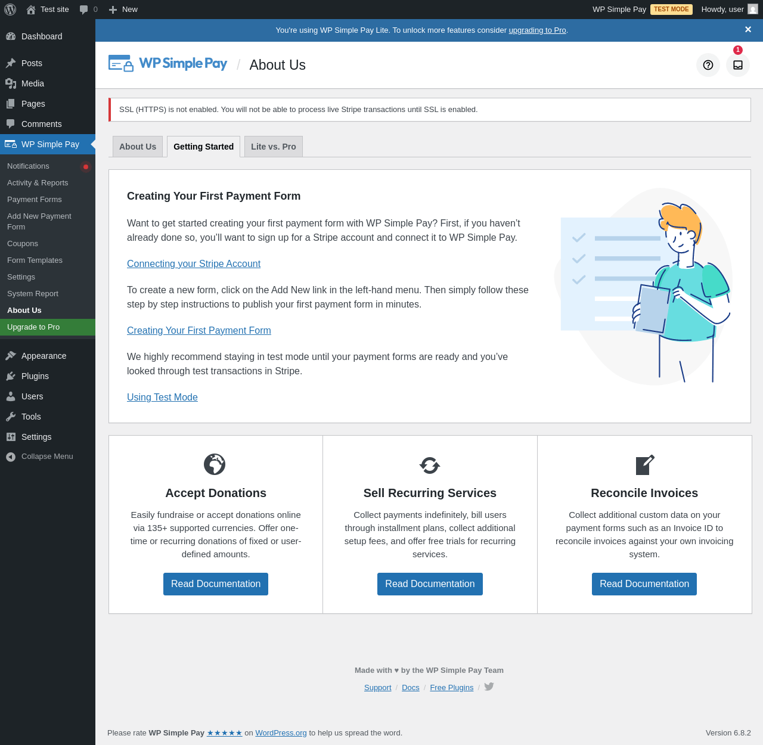The image size is (763, 745).
Task: Collapse the sidebar menu
Action: [x=48, y=457]
